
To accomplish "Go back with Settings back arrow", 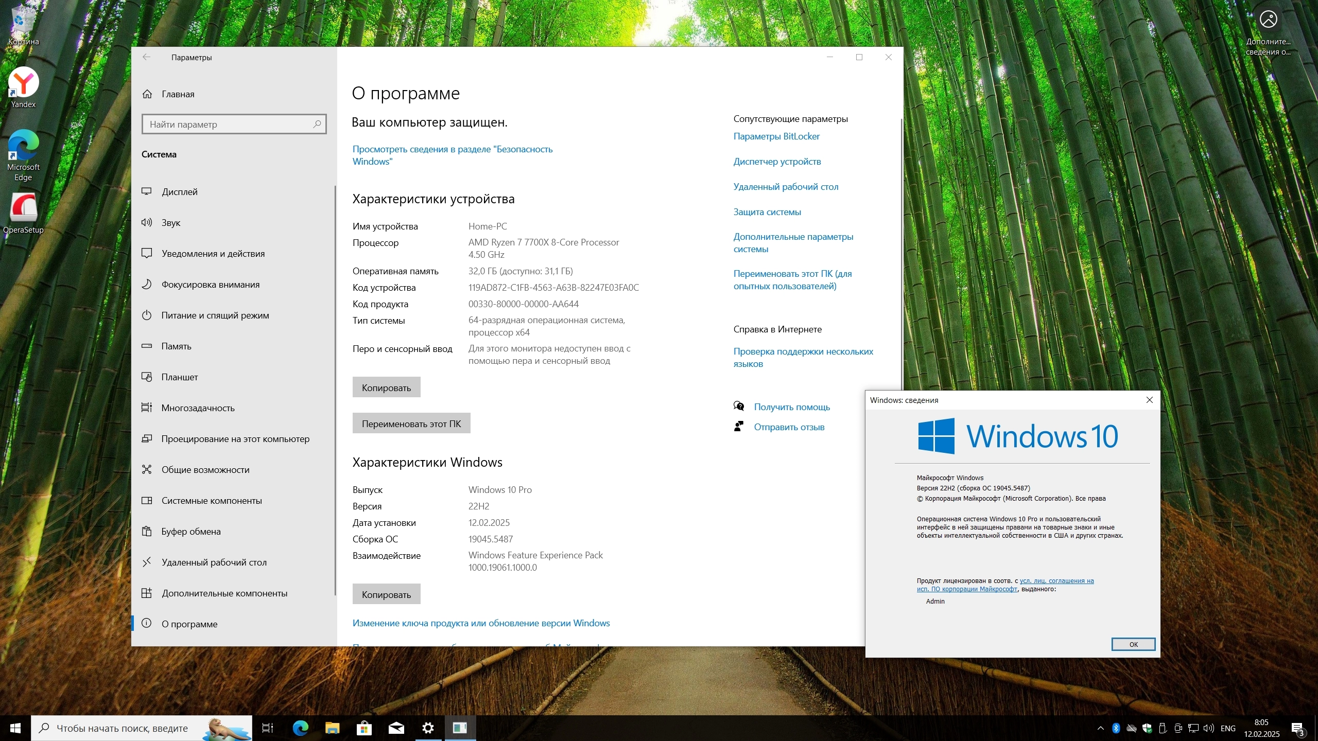I will (147, 57).
